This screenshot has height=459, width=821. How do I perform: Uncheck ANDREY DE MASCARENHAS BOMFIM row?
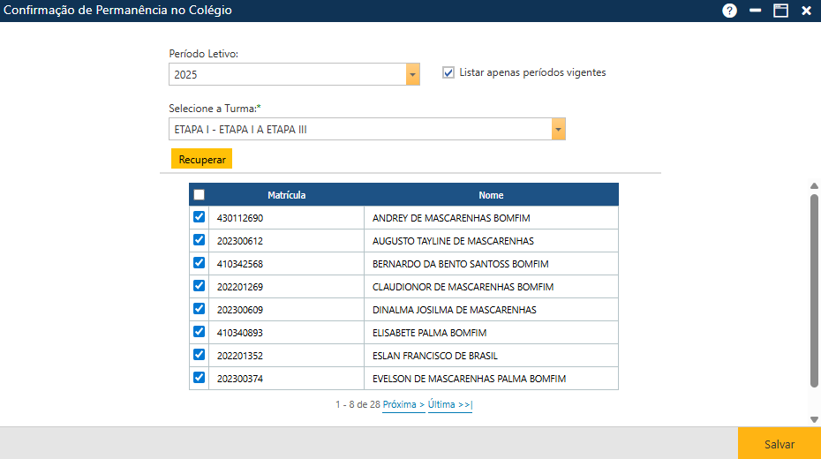tap(199, 217)
